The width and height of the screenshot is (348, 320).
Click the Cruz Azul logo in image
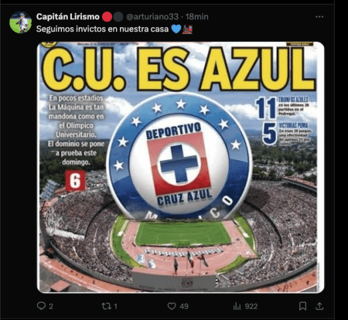179,157
